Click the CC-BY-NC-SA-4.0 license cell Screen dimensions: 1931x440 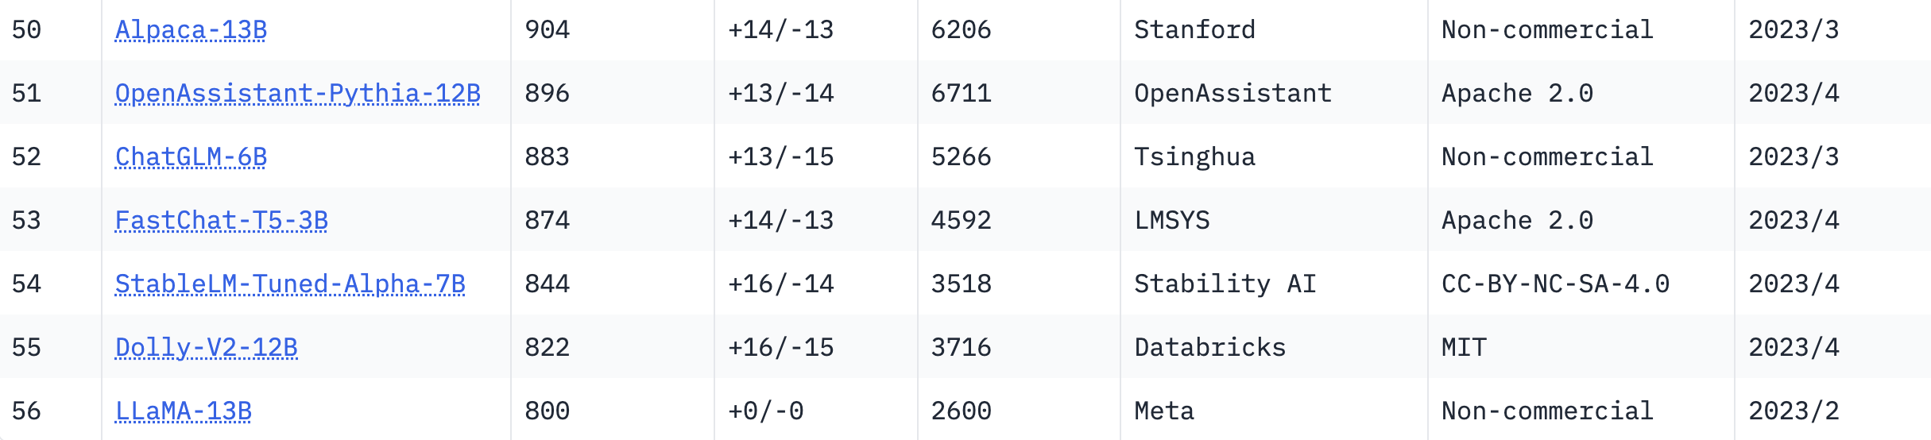(1555, 284)
